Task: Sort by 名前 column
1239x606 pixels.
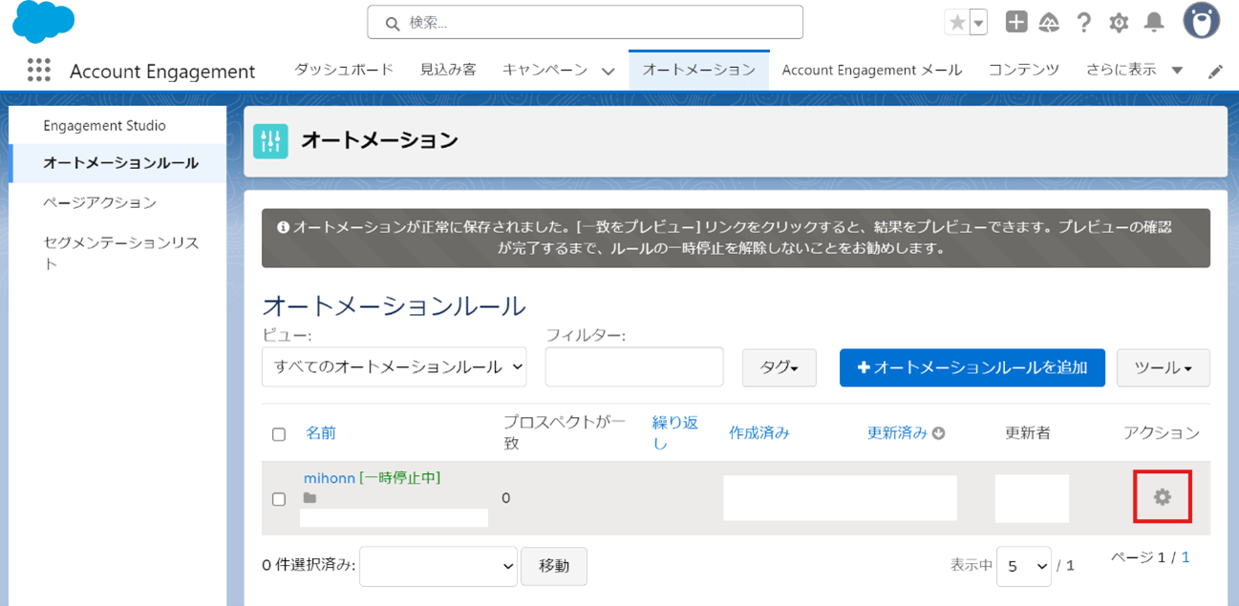Action: pos(321,433)
